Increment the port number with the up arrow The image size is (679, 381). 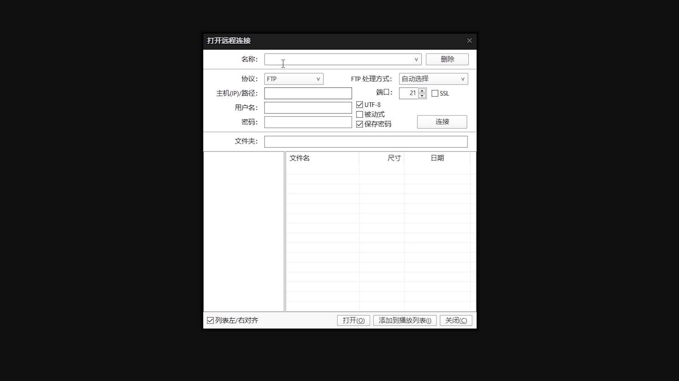pyautogui.click(x=422, y=91)
